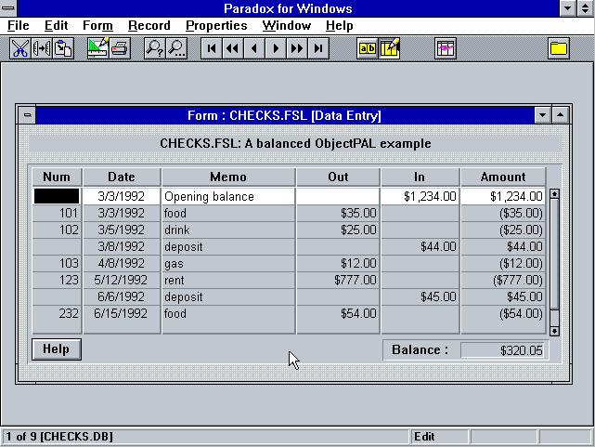
Task: Select check number 123 cell
Action: 57,280
